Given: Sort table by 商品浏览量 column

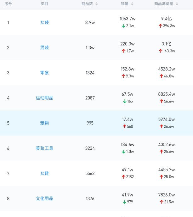Looking at the screenshot, I should coord(177,4).
